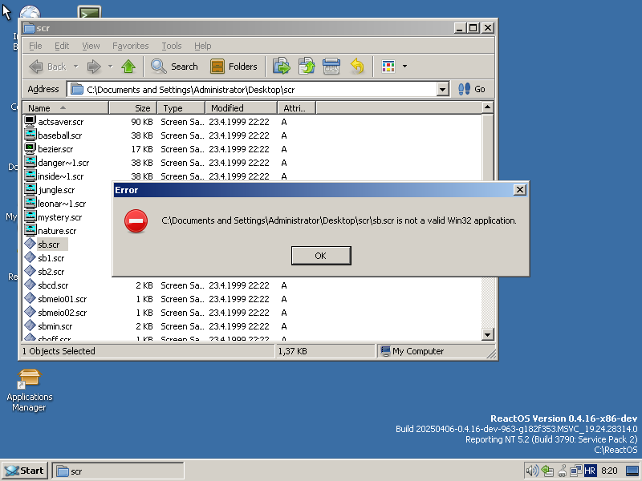Image resolution: width=642 pixels, height=481 pixels.
Task: Click the Forward arrow icon
Action: pos(94,67)
